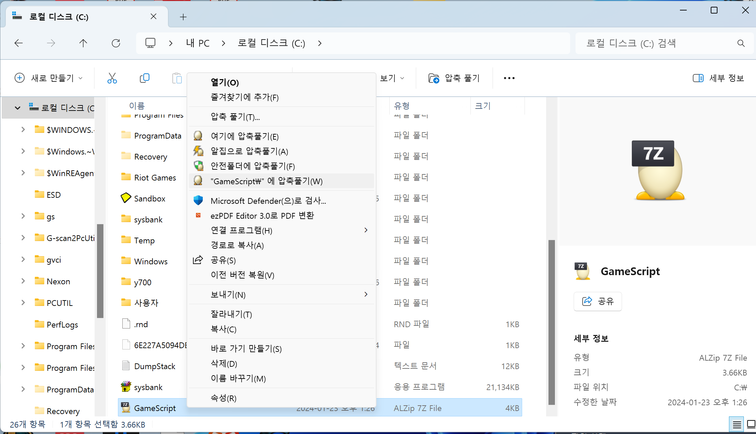Screen dimensions: 756x434
Task: Expand the Nexon folder in tree
Action: coord(23,281)
